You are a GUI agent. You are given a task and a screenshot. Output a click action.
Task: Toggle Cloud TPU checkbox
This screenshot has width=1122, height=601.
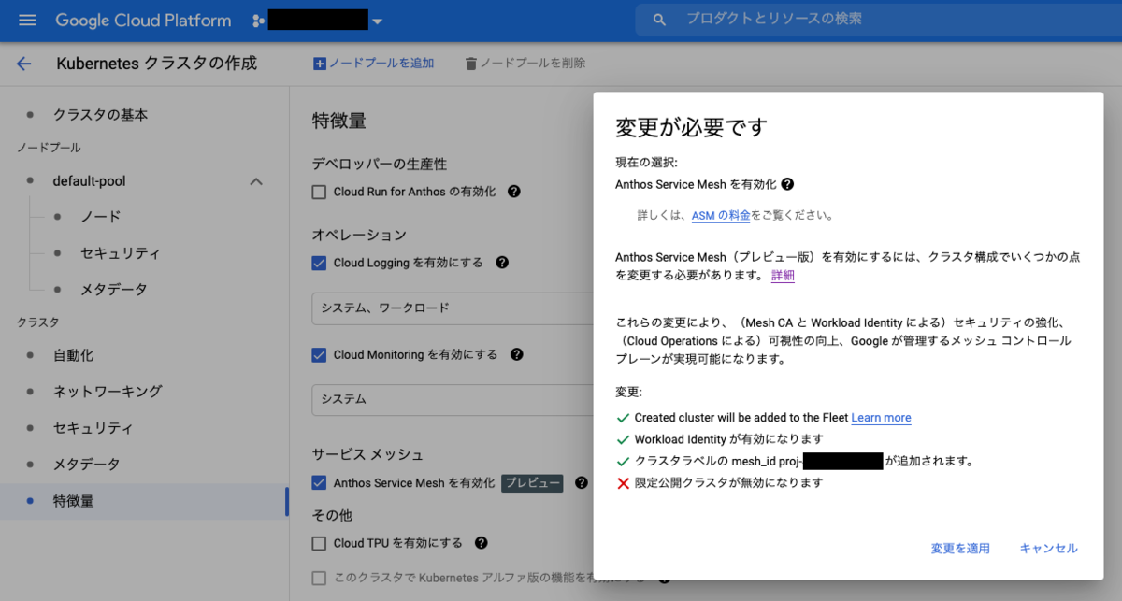coord(319,543)
